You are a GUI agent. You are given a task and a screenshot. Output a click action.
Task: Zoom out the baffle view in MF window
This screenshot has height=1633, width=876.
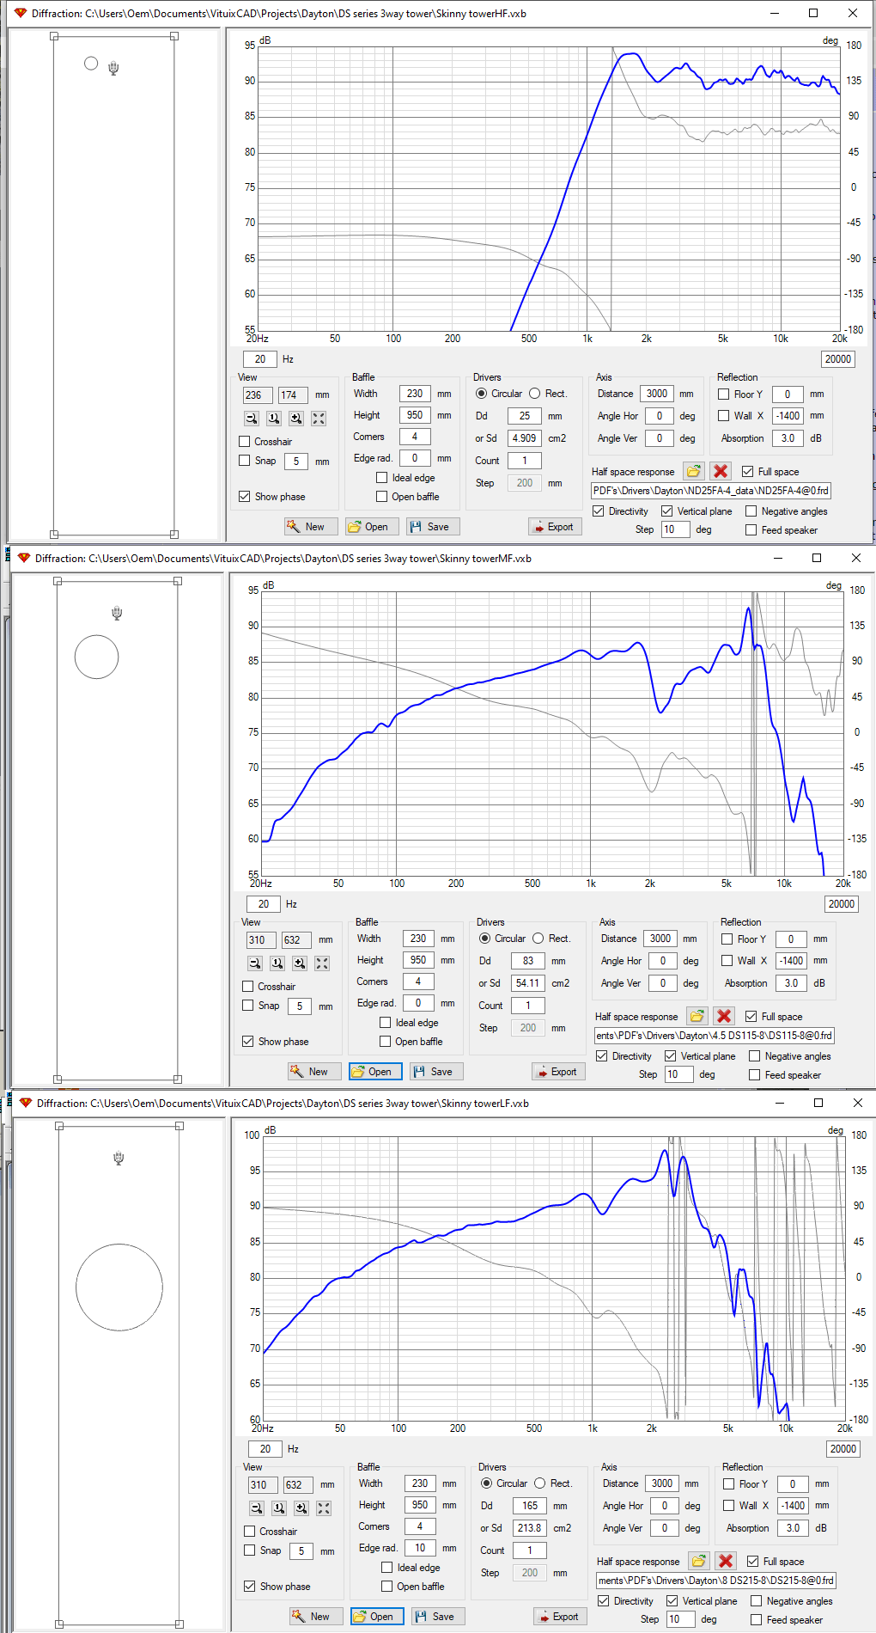[255, 963]
